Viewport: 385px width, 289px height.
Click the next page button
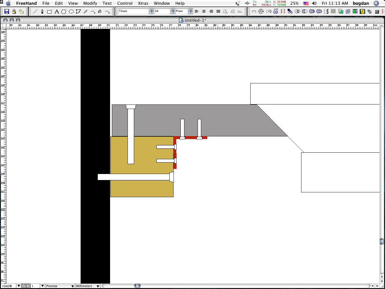coord(28,286)
